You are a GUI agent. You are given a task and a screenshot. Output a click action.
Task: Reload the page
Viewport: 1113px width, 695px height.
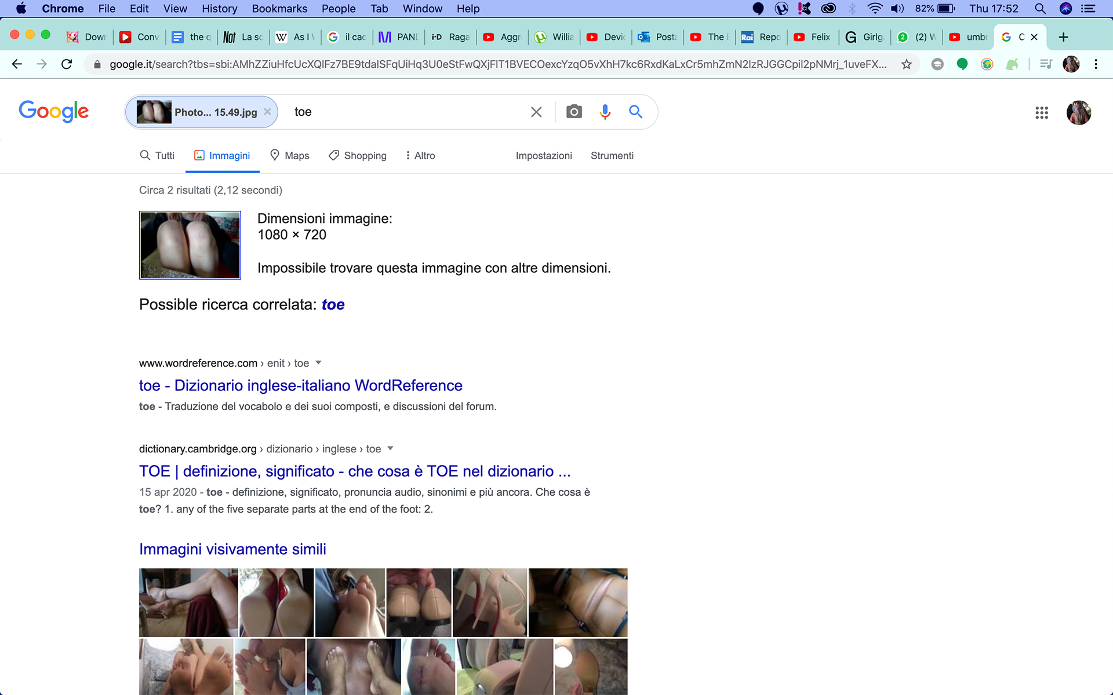tap(67, 64)
